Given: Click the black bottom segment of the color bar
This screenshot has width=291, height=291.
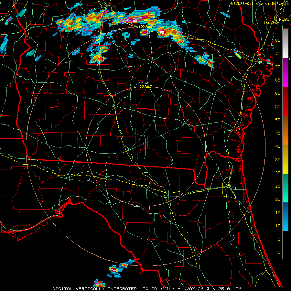Looking at the screenshot, I should (x=286, y=245).
